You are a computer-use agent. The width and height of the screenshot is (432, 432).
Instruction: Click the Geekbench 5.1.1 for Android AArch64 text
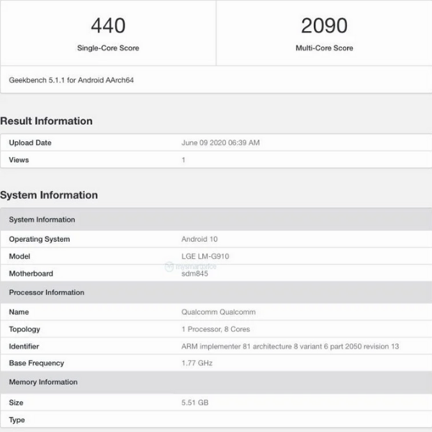coord(71,80)
